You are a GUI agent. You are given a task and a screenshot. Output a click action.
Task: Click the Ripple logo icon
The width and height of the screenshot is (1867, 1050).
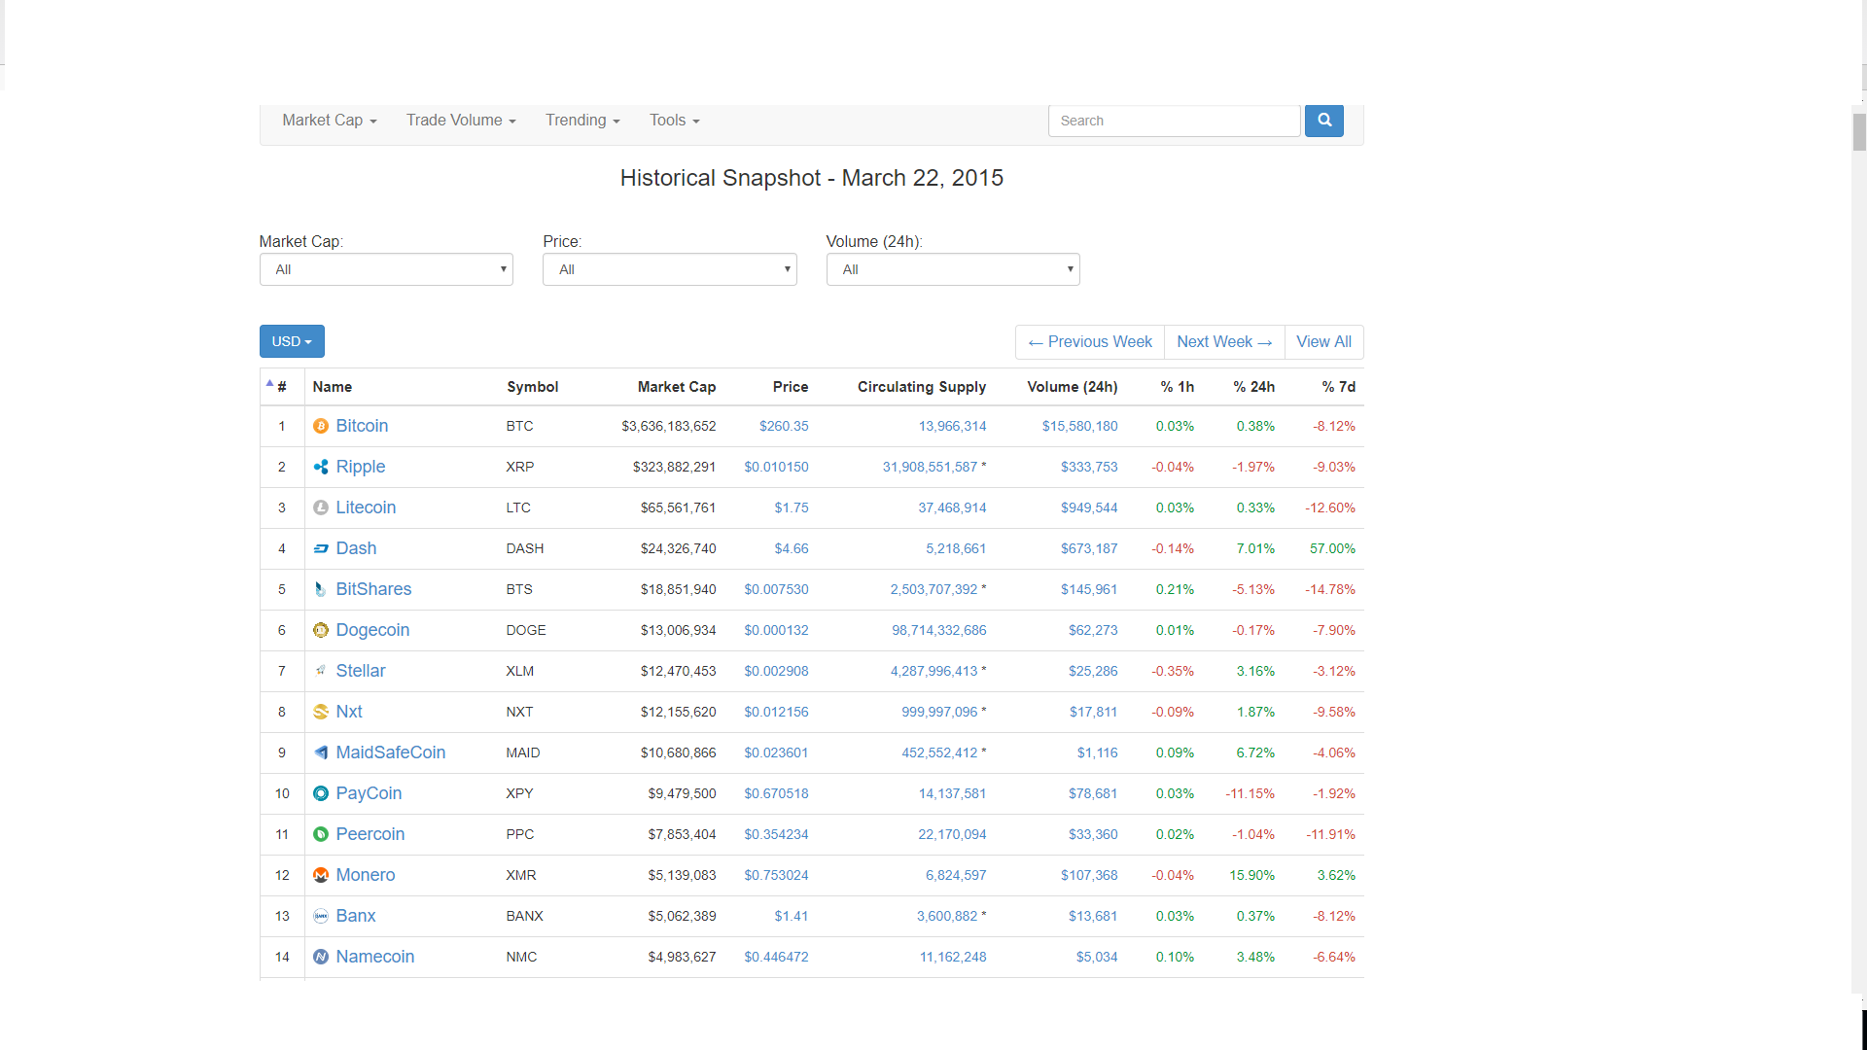[x=321, y=467]
